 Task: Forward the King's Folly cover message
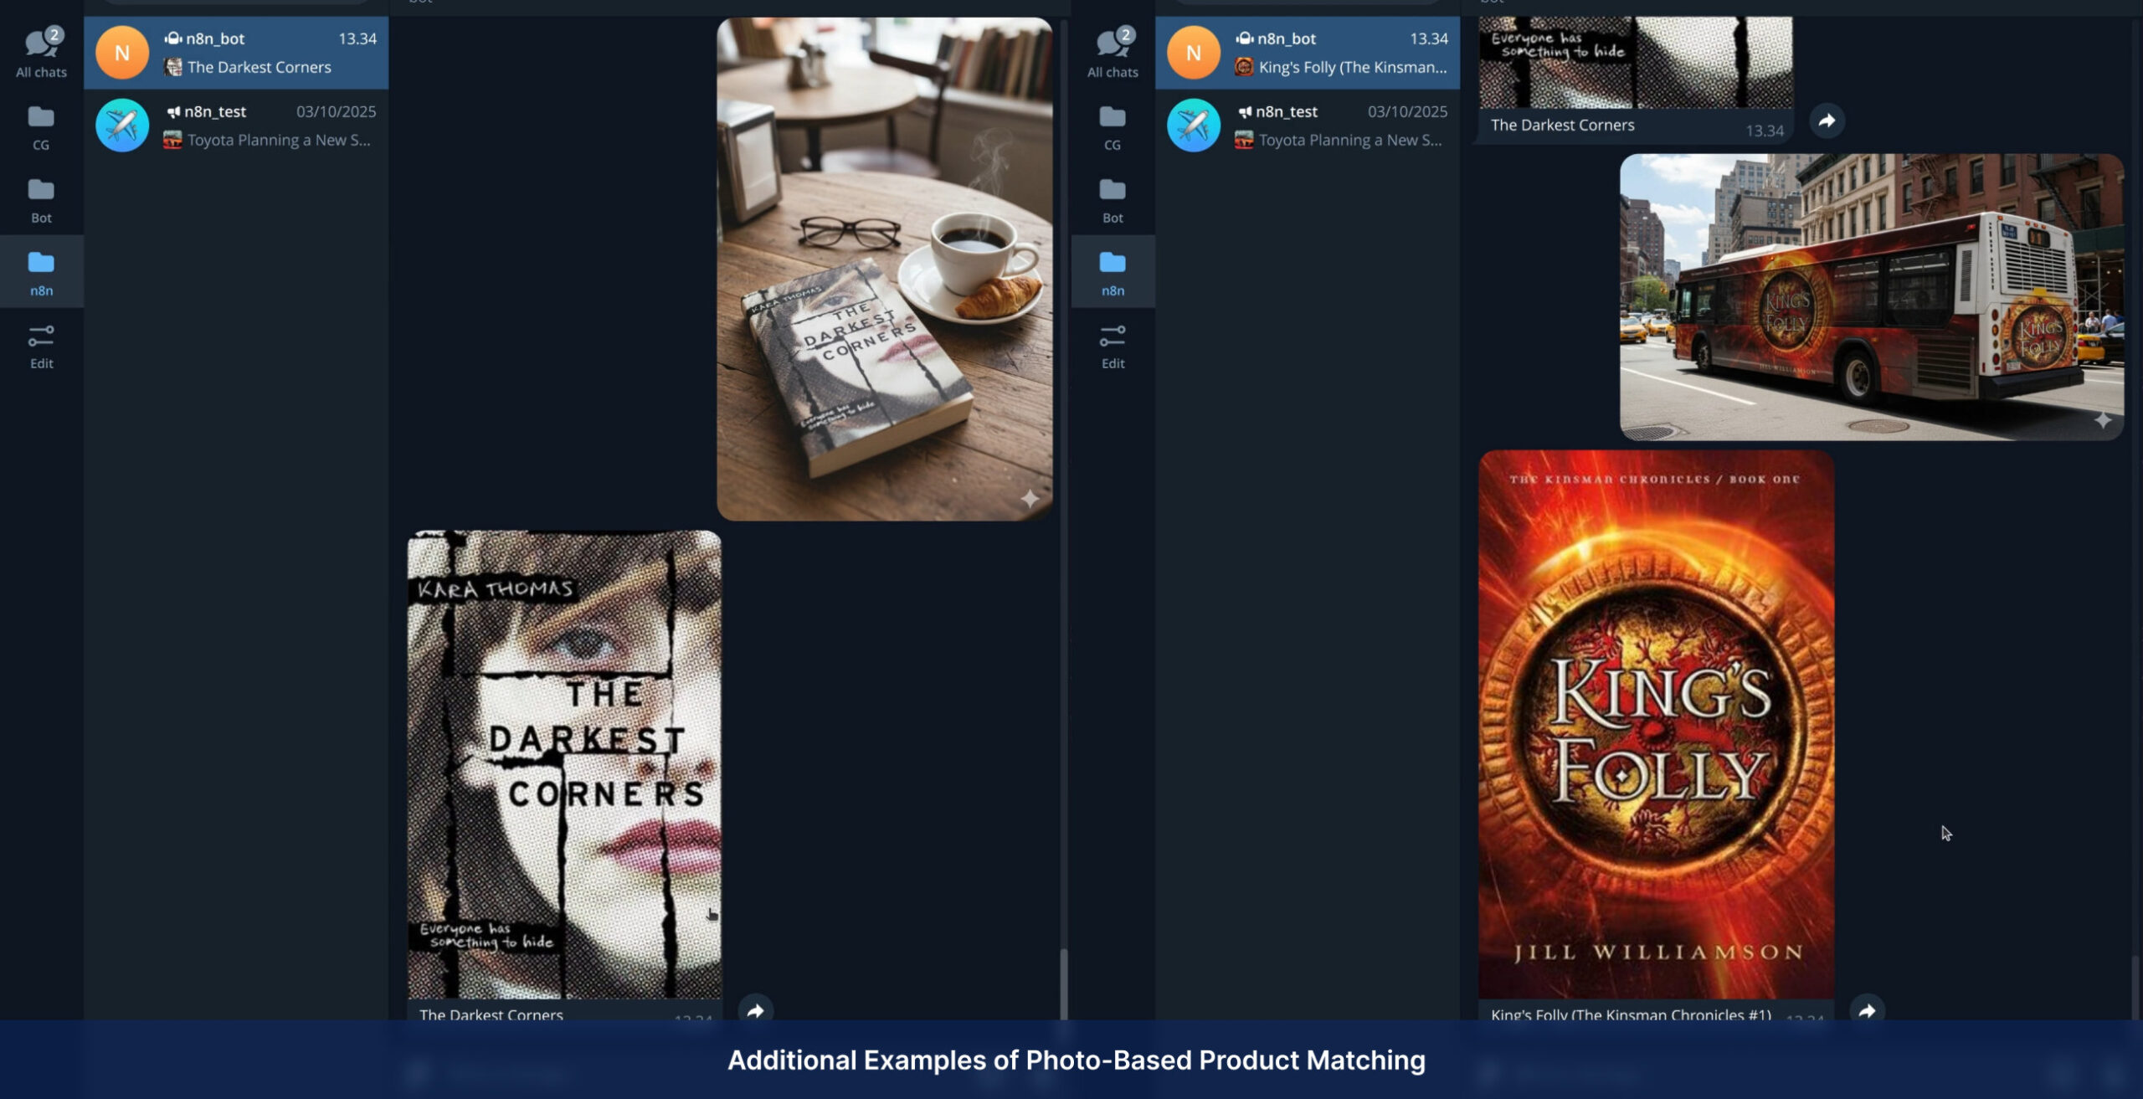coord(1867,1010)
